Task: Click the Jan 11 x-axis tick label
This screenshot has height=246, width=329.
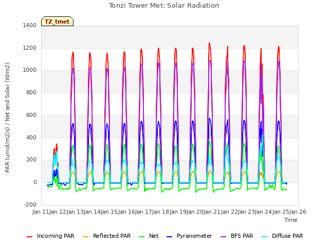Action: point(41,212)
